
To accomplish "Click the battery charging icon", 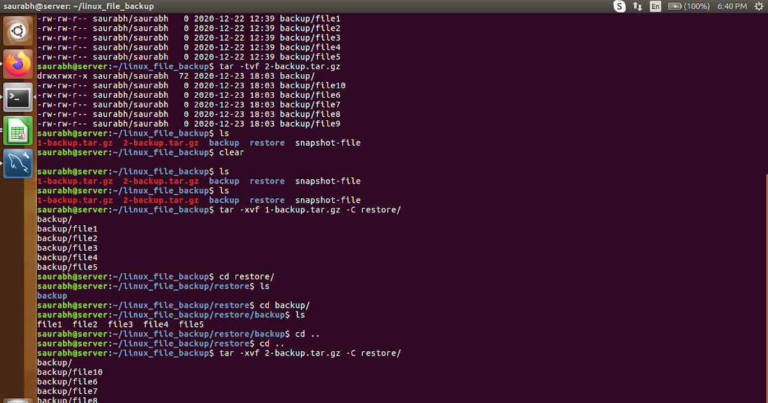I will 675,6.
